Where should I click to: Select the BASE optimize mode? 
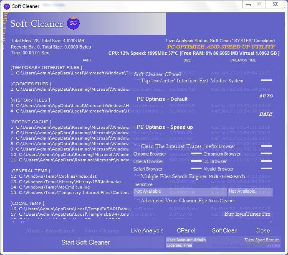tap(265, 114)
